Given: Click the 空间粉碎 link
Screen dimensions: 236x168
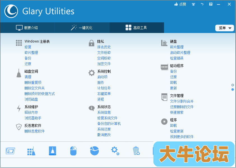Looking at the screenshot, I should [x=104, y=58].
